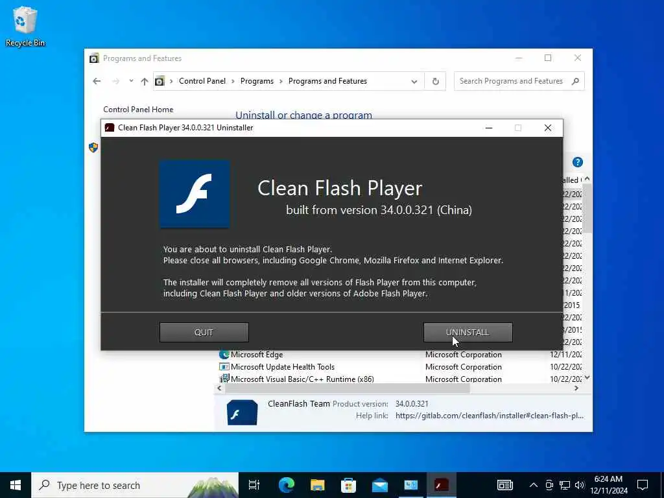Select the Microsoft Edge program row
The height and width of the screenshot is (498, 664).
(399, 355)
